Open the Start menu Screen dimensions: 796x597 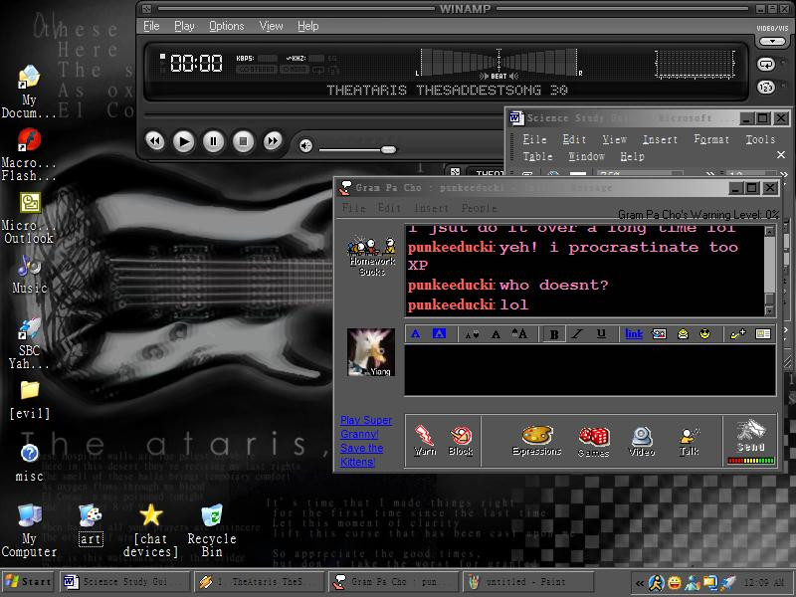pyautogui.click(x=28, y=581)
